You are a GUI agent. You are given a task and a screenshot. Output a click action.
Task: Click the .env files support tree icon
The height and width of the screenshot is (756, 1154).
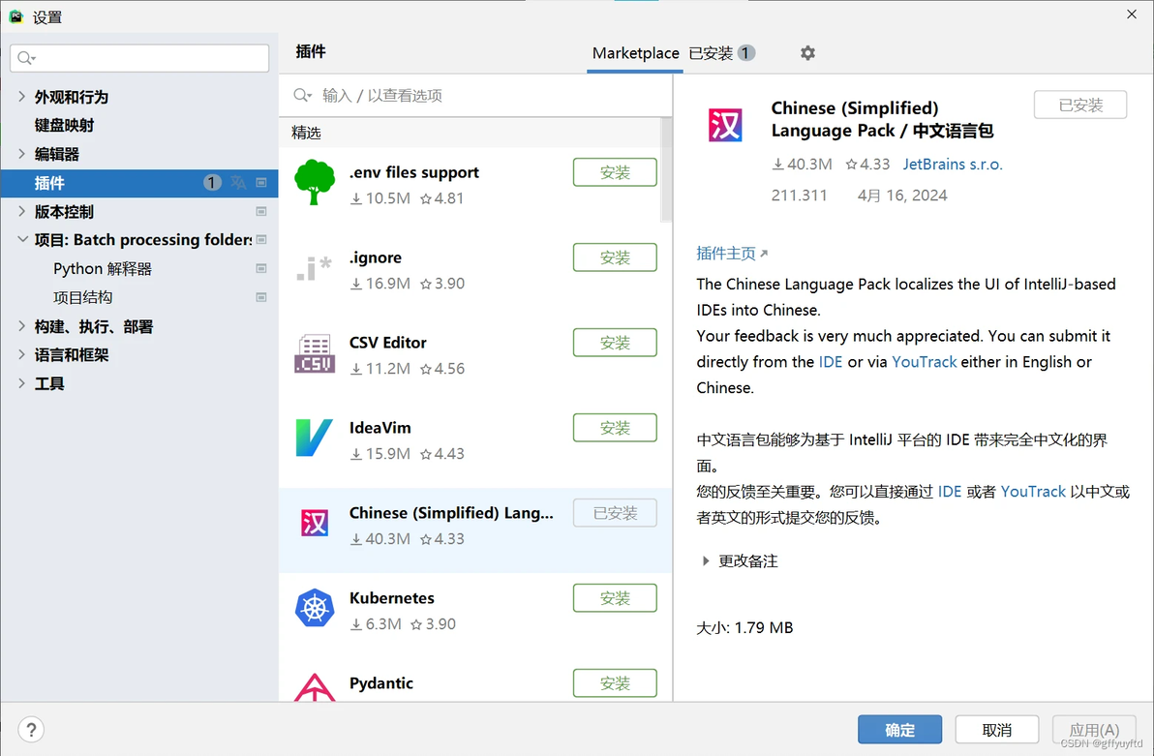[x=315, y=182]
